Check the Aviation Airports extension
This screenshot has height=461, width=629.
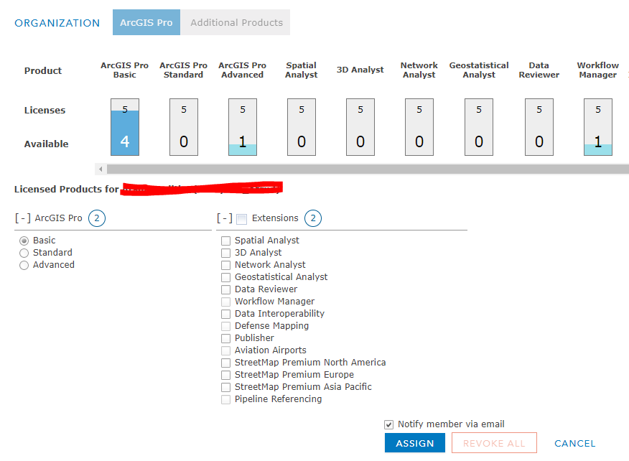pos(226,350)
